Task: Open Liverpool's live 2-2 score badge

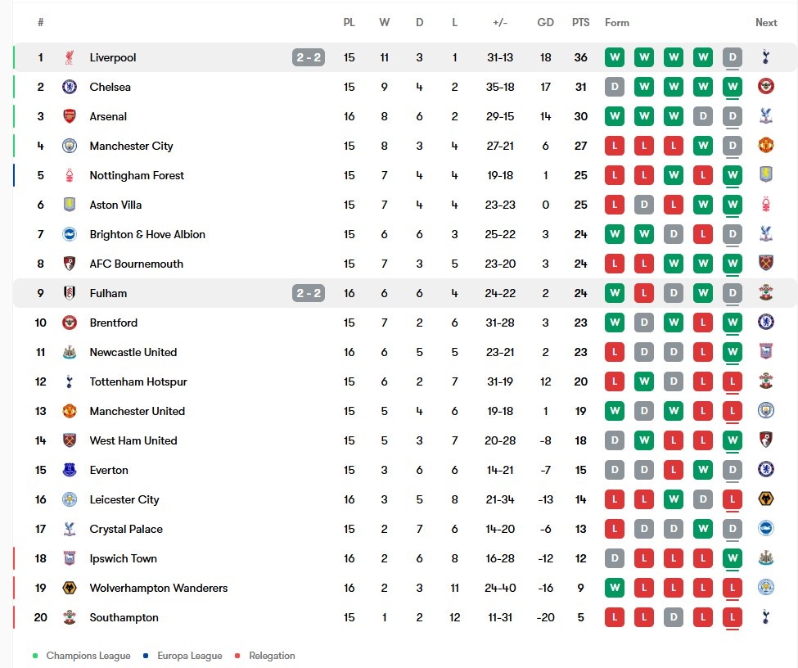Action: (309, 57)
